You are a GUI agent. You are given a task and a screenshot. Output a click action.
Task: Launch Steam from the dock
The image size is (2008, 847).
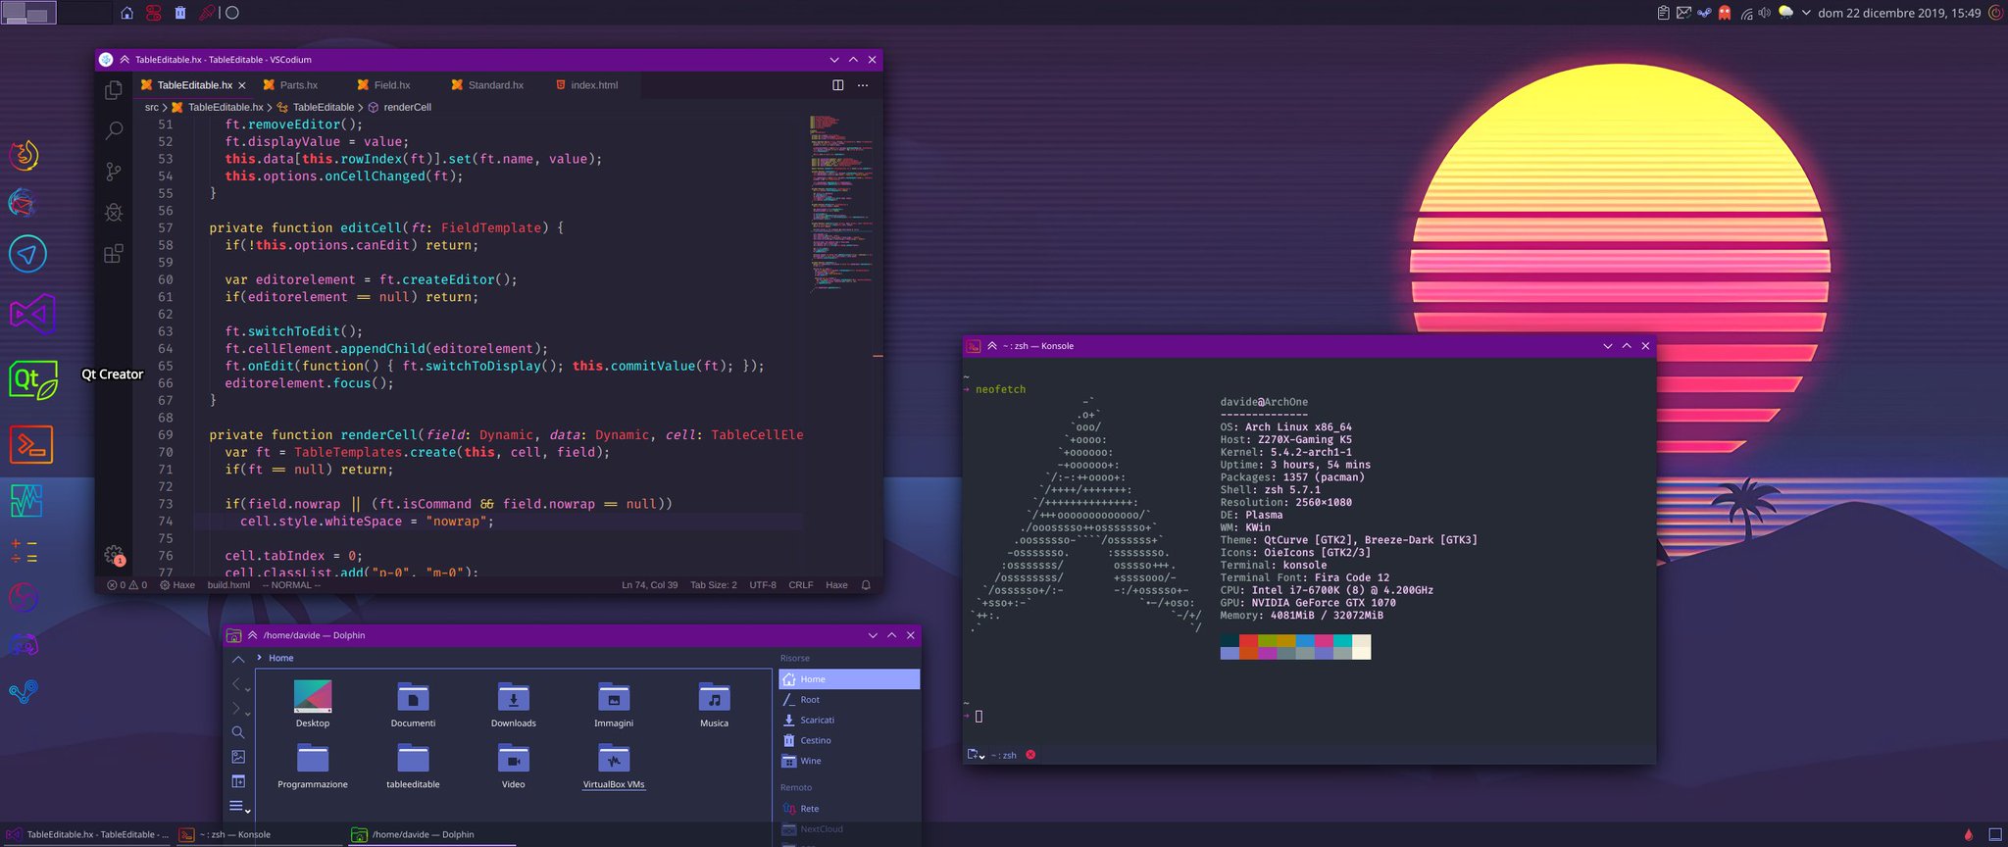pos(24,692)
